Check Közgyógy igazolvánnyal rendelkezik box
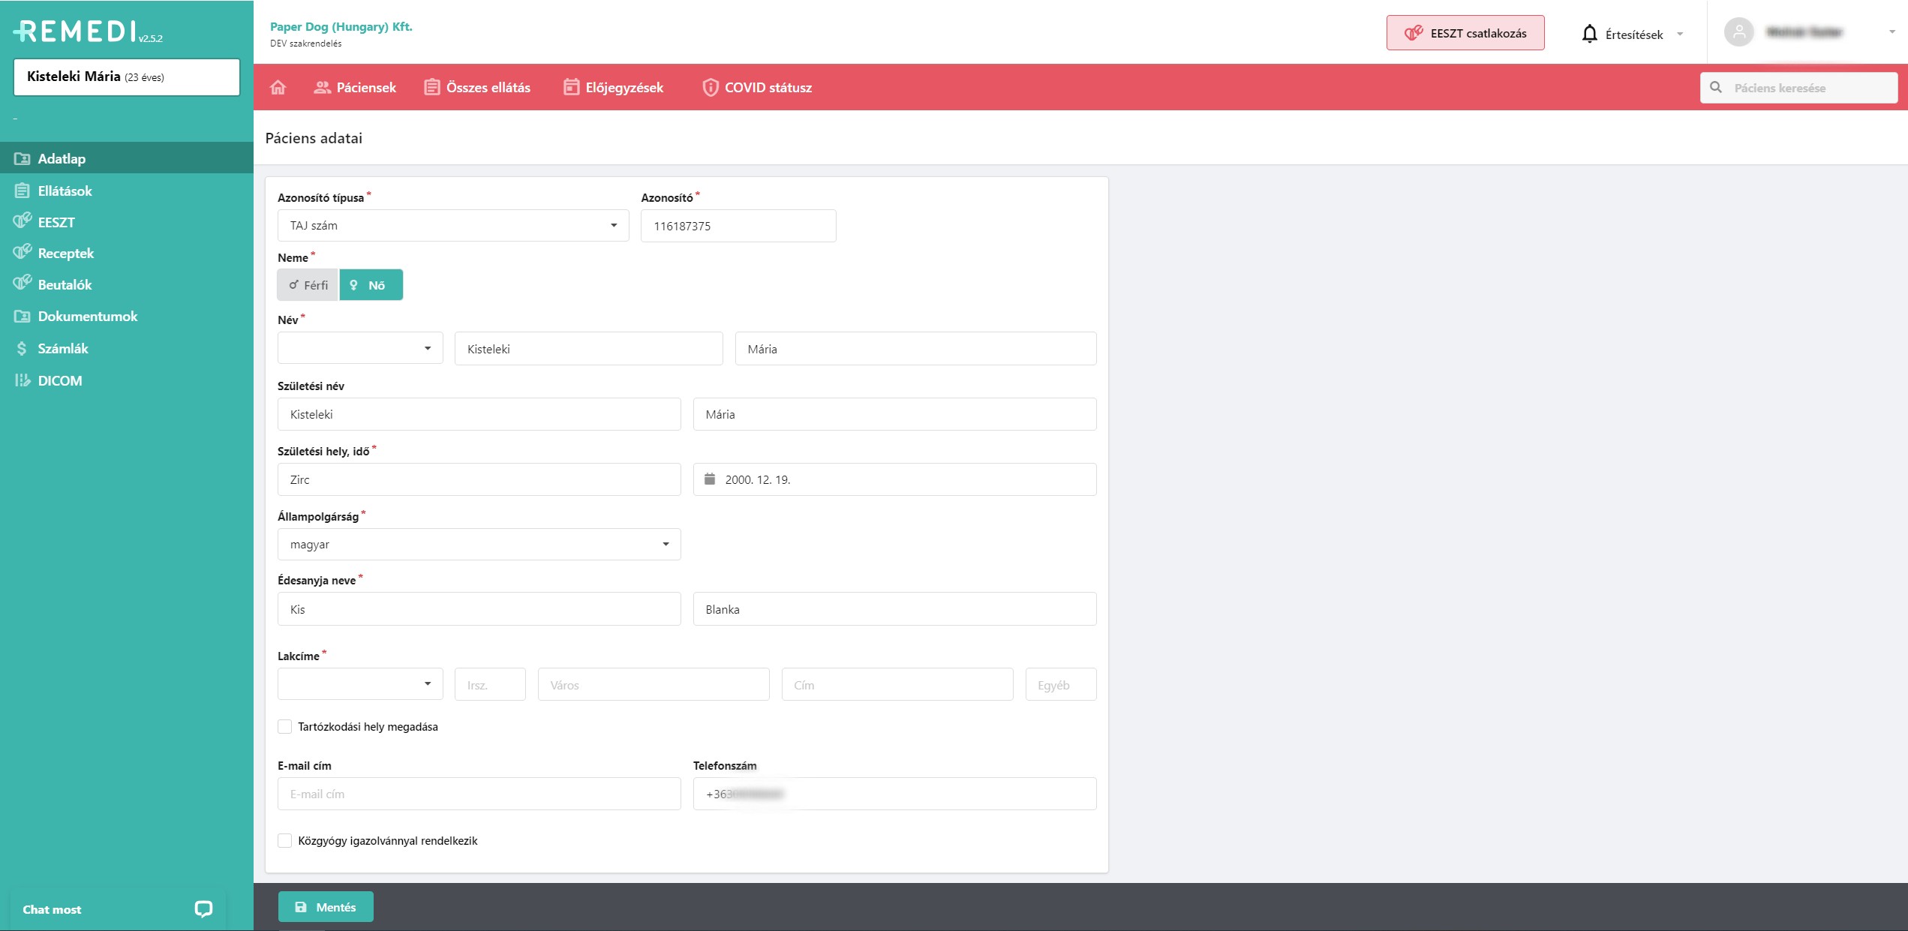This screenshot has height=931, width=1908. tap(285, 840)
